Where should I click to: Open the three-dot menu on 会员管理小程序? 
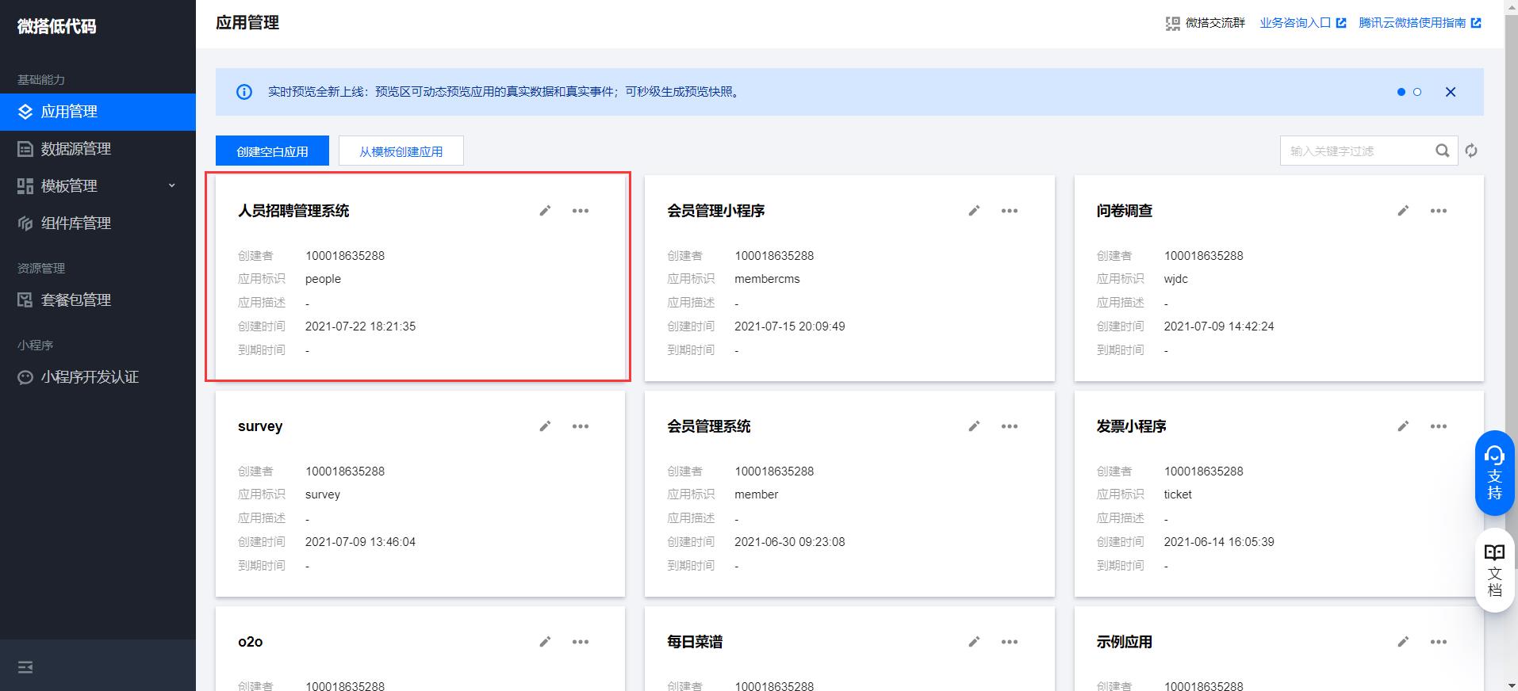point(1010,211)
